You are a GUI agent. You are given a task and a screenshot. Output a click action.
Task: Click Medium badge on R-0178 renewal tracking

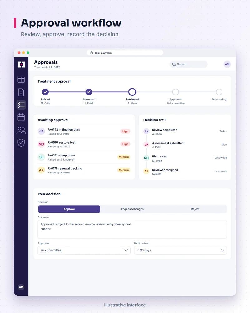(x=124, y=170)
